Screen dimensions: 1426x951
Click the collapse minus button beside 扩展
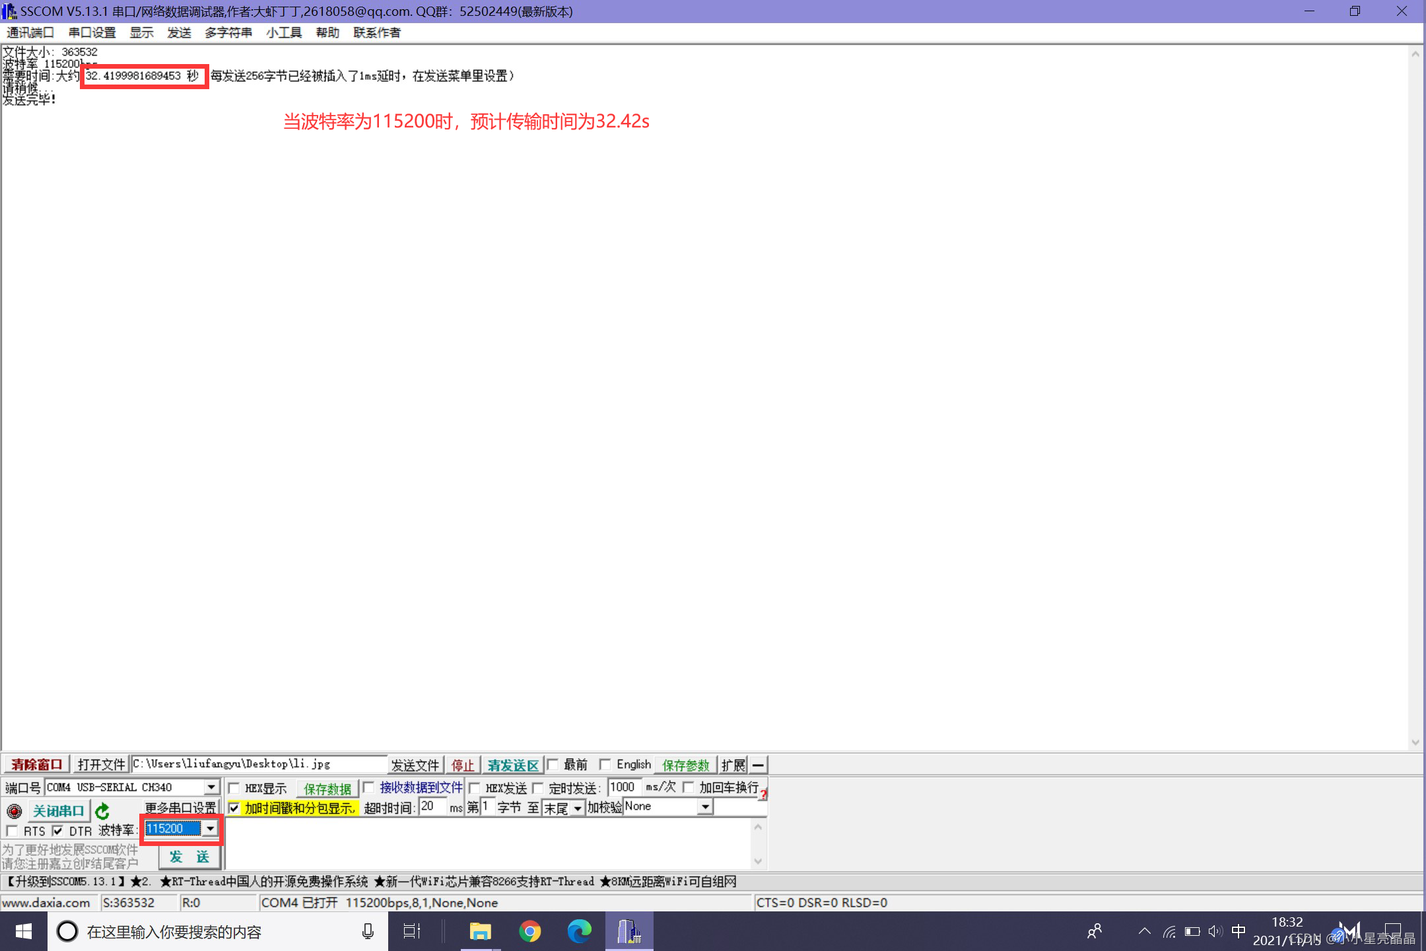click(x=759, y=765)
